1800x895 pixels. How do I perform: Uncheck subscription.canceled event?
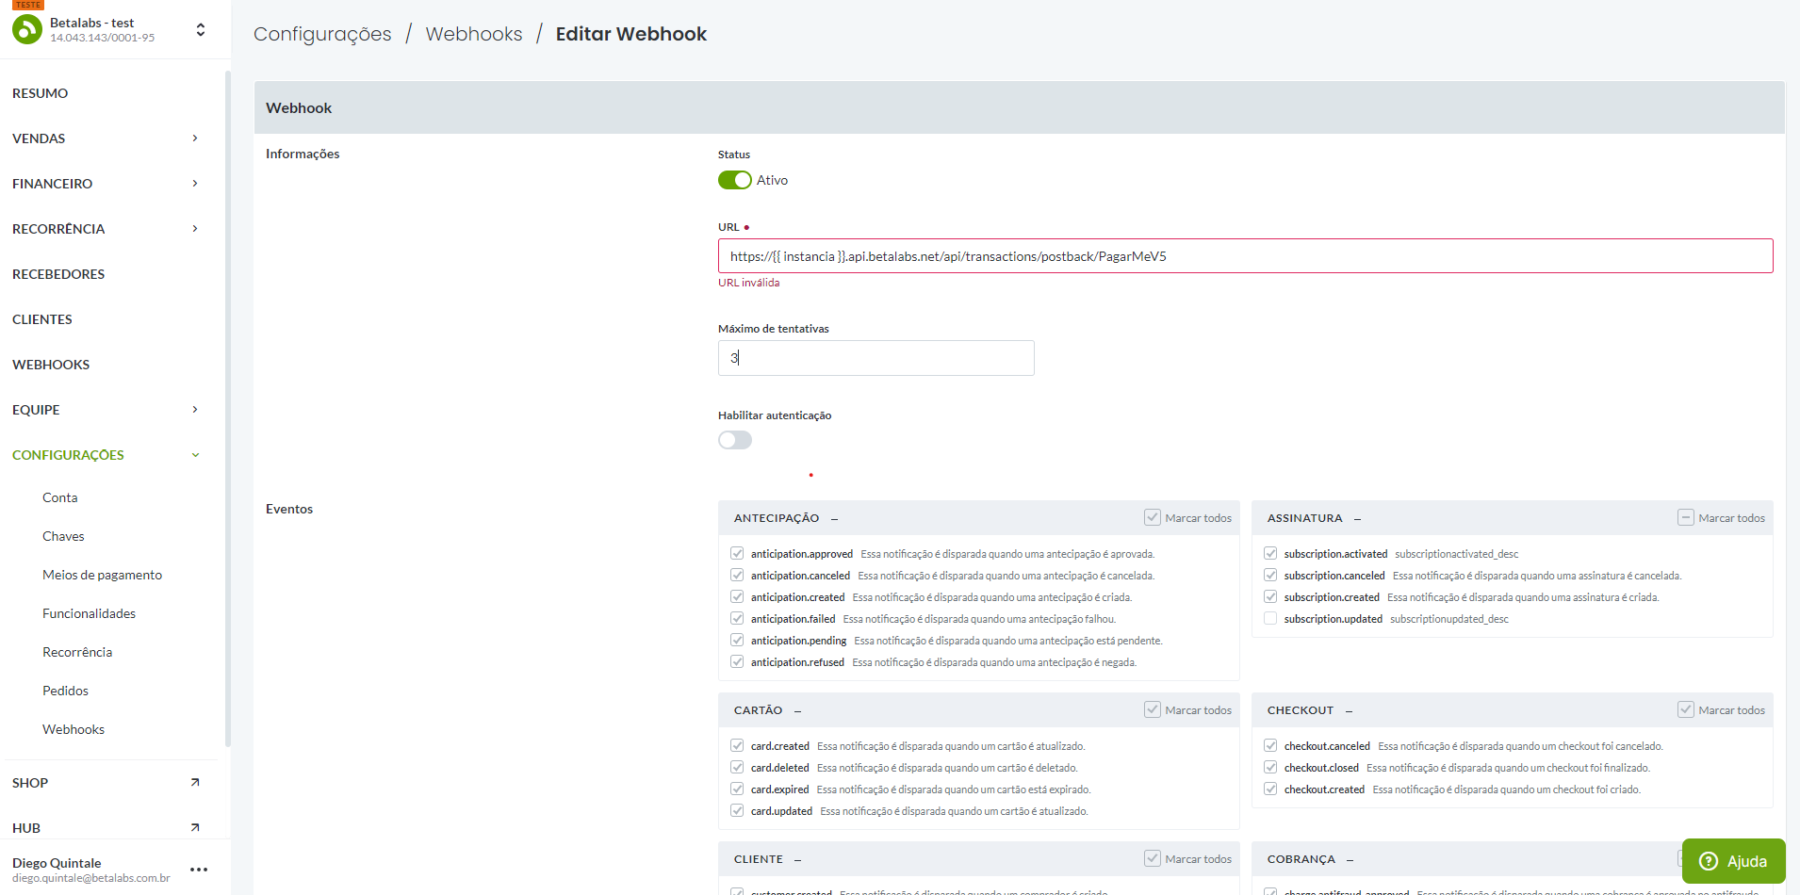(1270, 575)
